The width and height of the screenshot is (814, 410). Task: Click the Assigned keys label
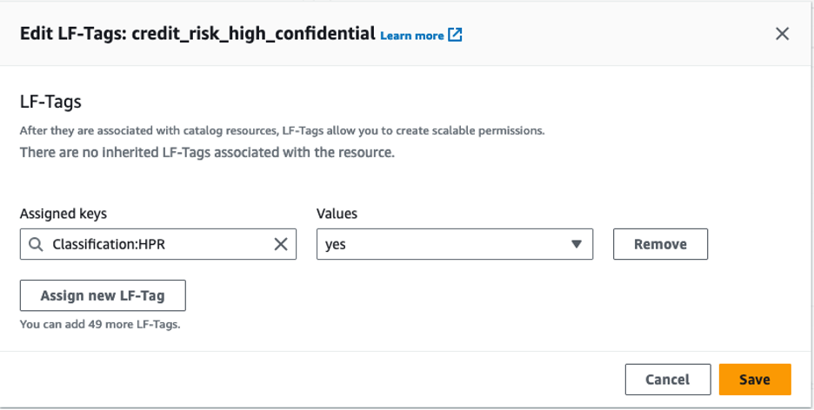(63, 214)
